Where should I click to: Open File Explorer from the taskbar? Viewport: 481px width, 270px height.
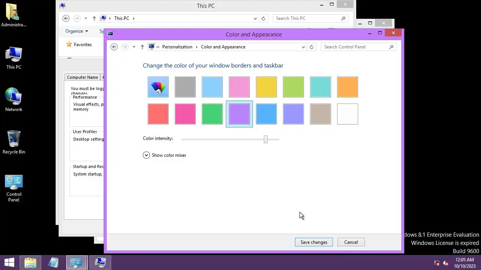coord(30,262)
